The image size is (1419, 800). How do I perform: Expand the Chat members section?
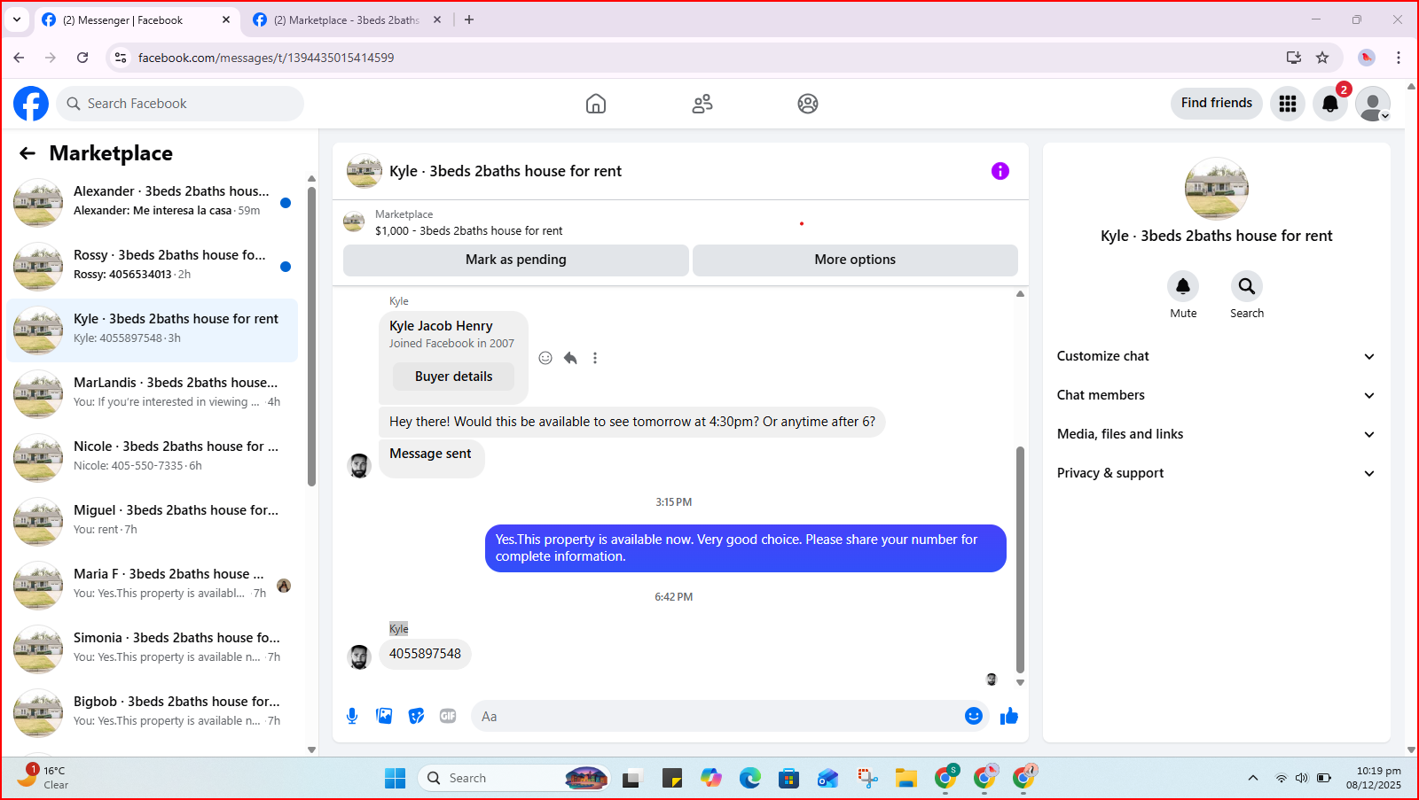tap(1217, 395)
